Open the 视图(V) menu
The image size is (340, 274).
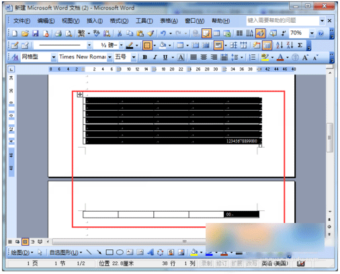click(71, 21)
